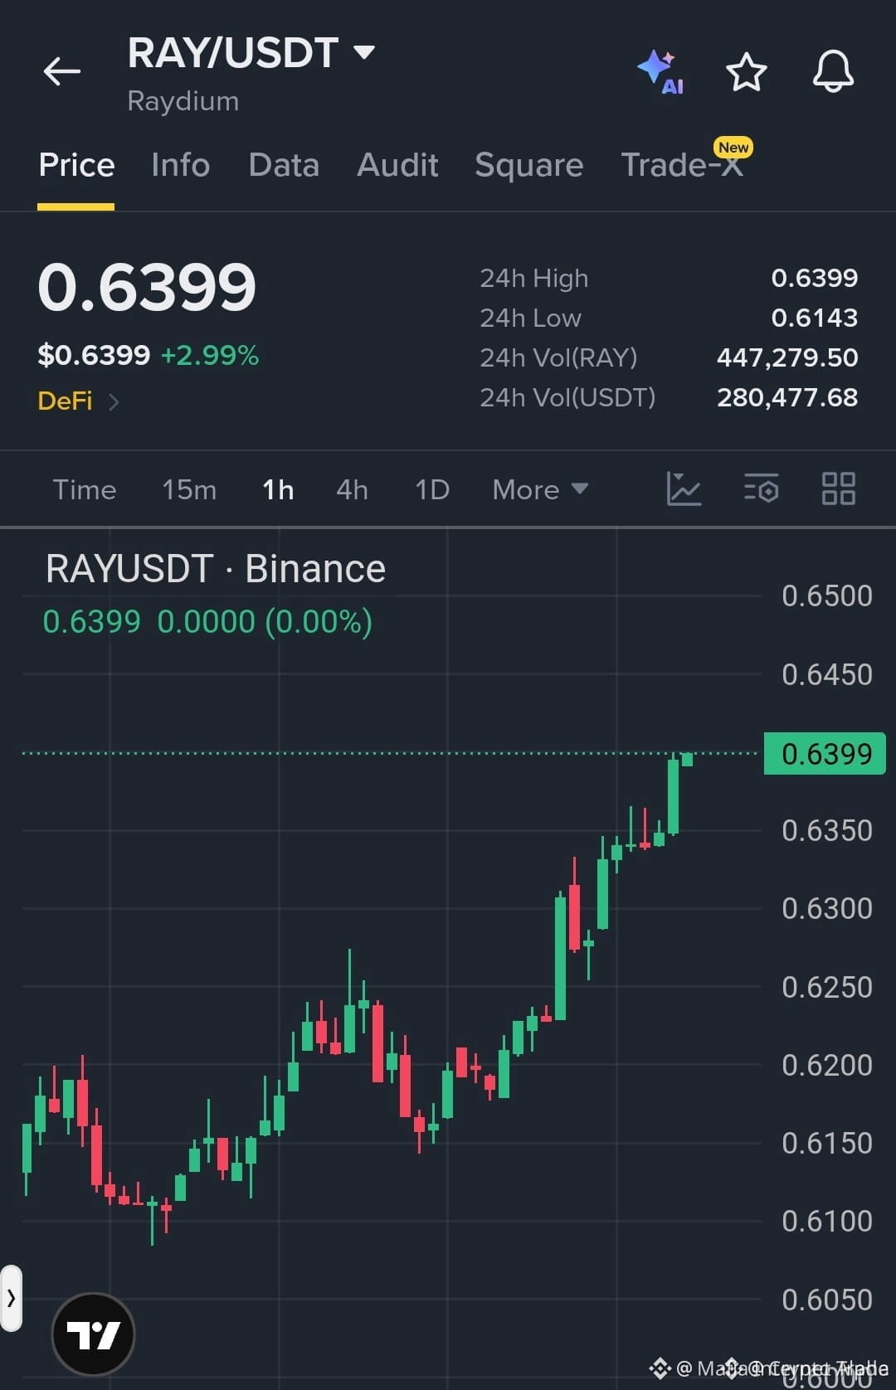Screen dimensions: 896x1390
Task: Switch to the Square tab
Action: click(x=529, y=165)
